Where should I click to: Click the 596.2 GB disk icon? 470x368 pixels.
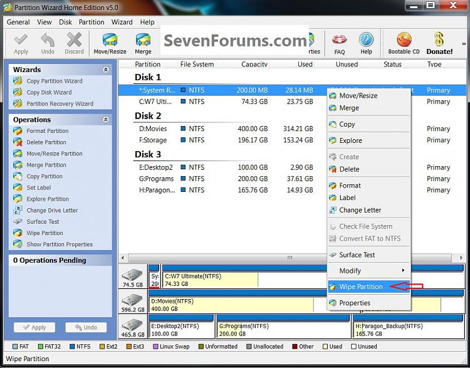tap(132, 300)
